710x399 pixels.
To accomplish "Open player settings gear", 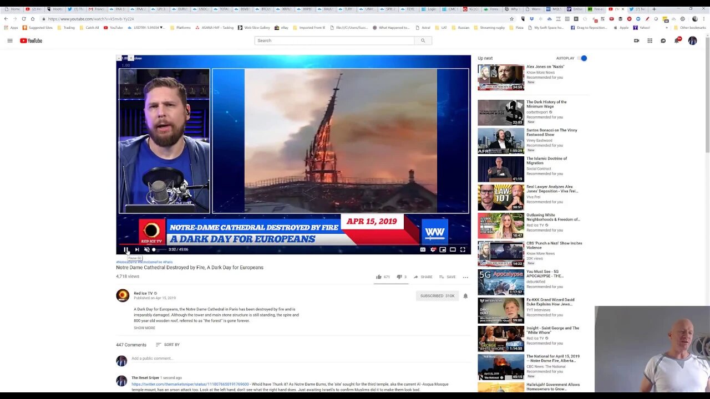I will pos(433,249).
